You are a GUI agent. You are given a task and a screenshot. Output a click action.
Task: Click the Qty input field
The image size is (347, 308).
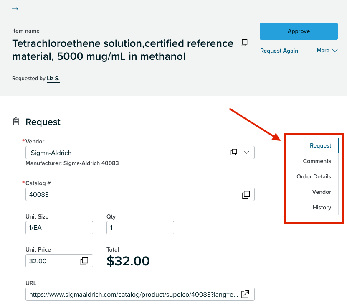point(140,228)
